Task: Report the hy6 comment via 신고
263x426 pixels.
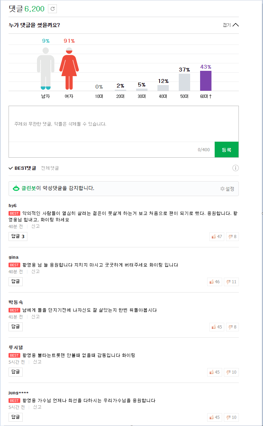Action: tap(35, 226)
